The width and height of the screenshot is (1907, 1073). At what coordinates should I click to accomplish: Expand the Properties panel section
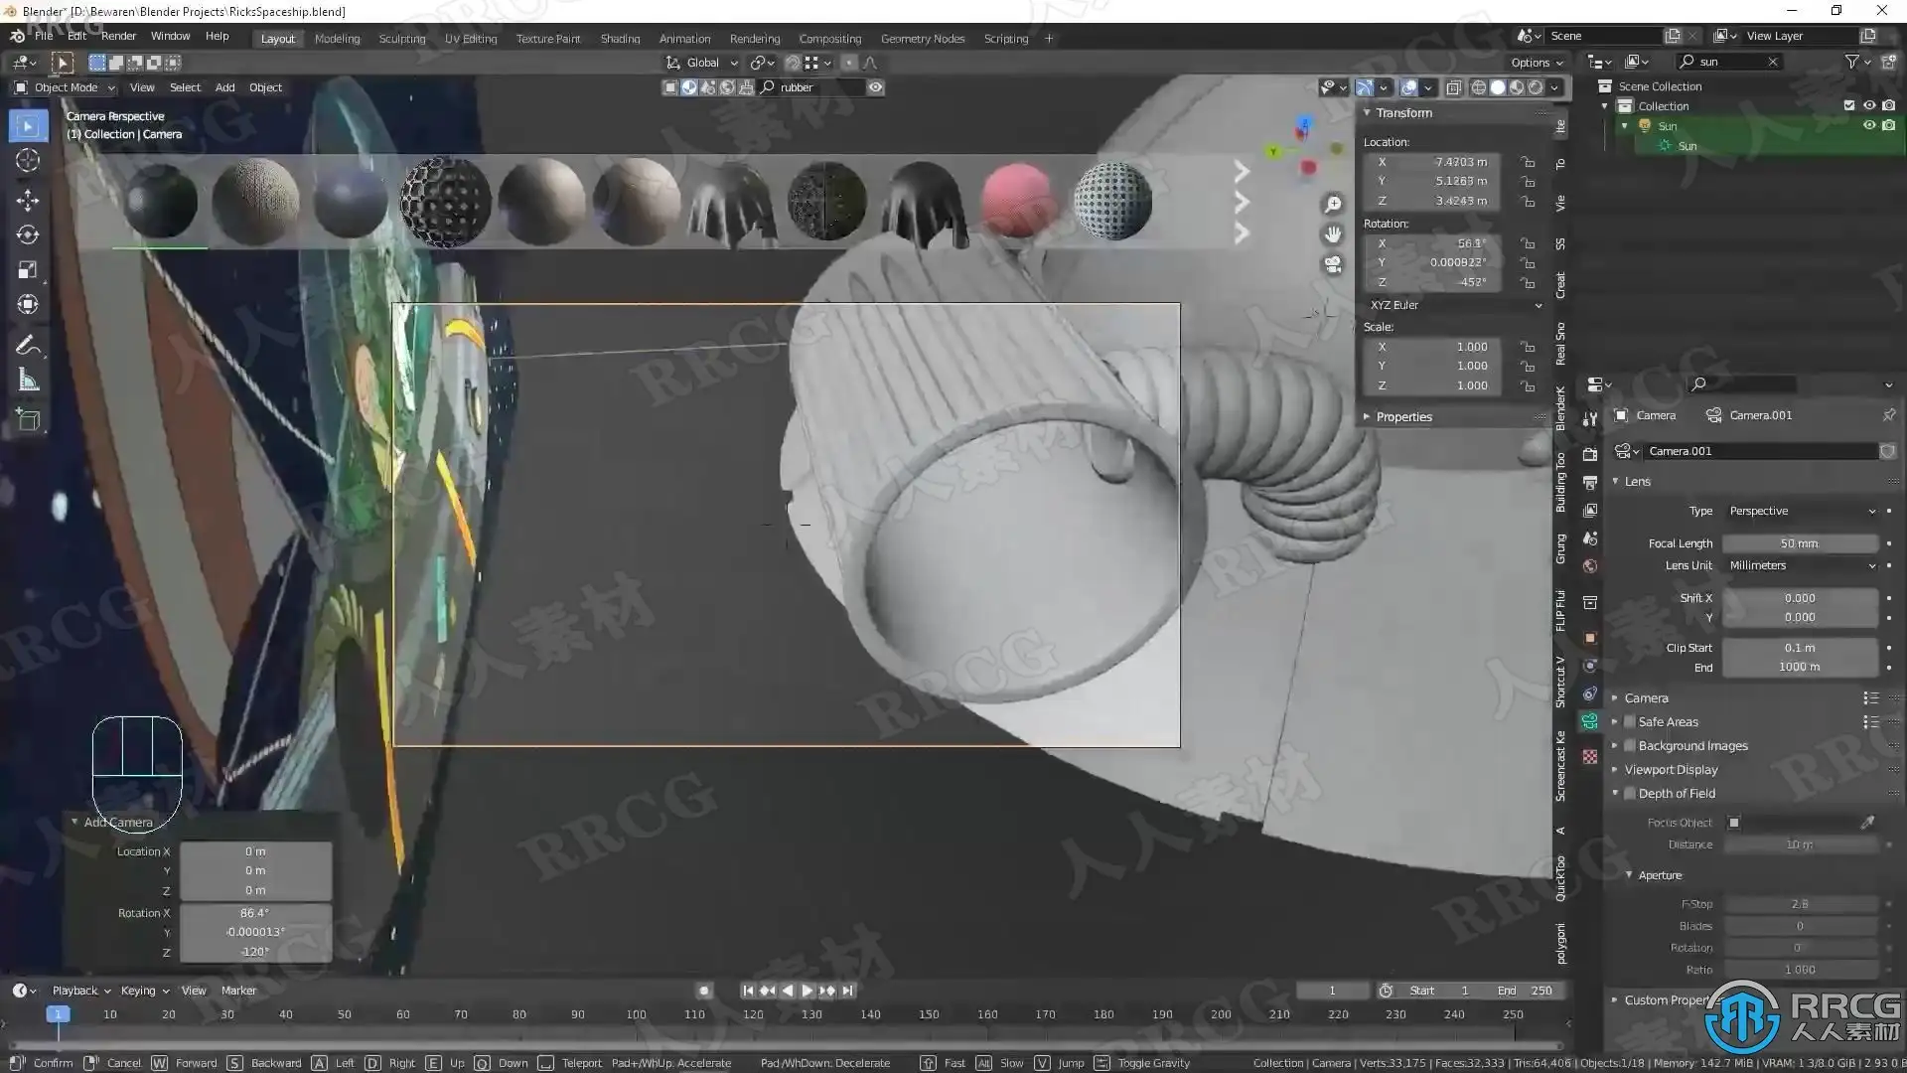(x=1403, y=417)
